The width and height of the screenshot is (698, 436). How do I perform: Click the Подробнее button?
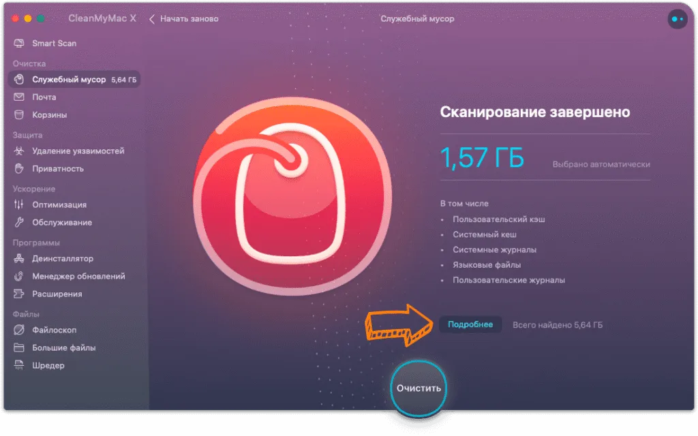[470, 325]
